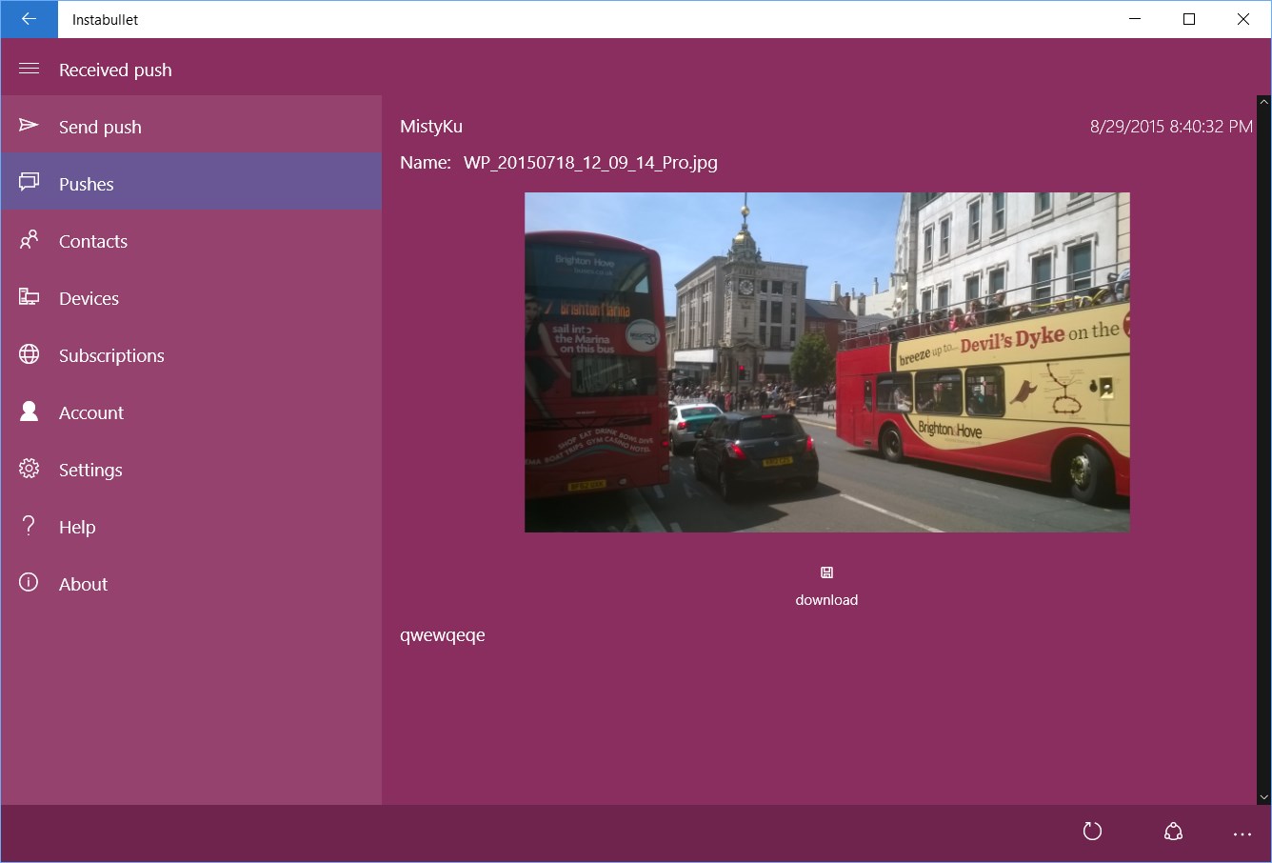Open the ellipsis more options menu
Viewport: 1272px width, 863px height.
pos(1242,831)
